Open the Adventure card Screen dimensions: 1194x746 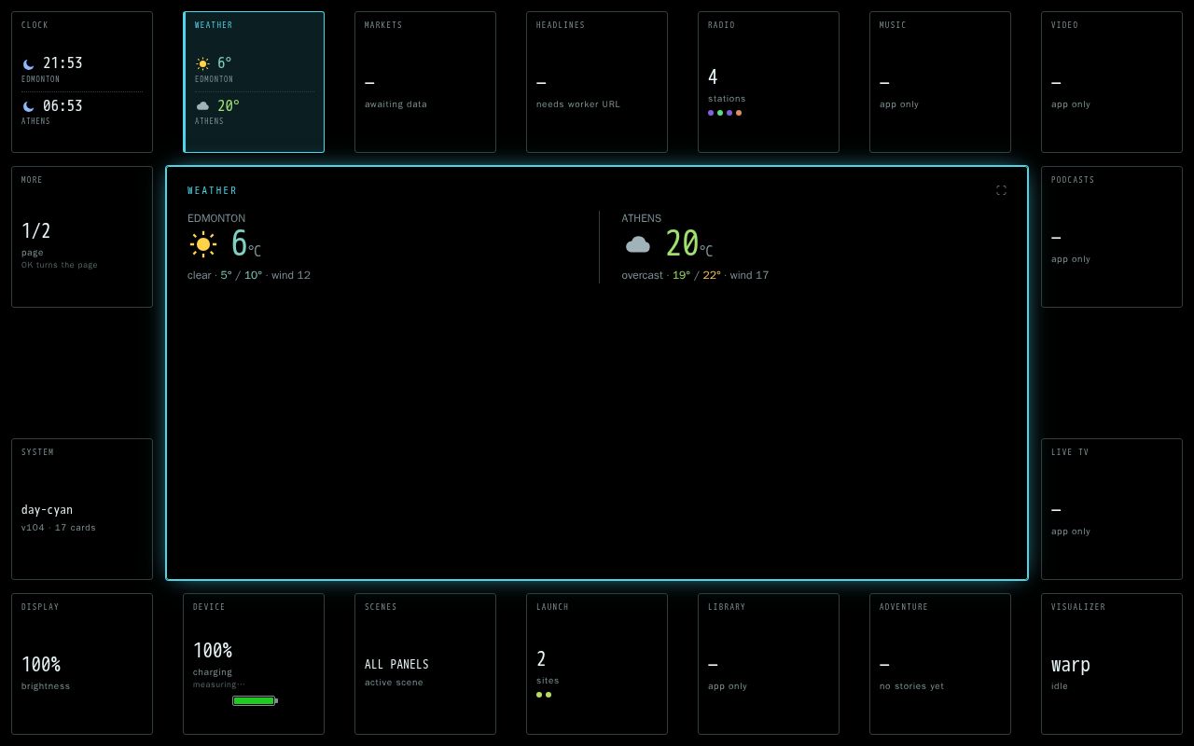pos(940,664)
